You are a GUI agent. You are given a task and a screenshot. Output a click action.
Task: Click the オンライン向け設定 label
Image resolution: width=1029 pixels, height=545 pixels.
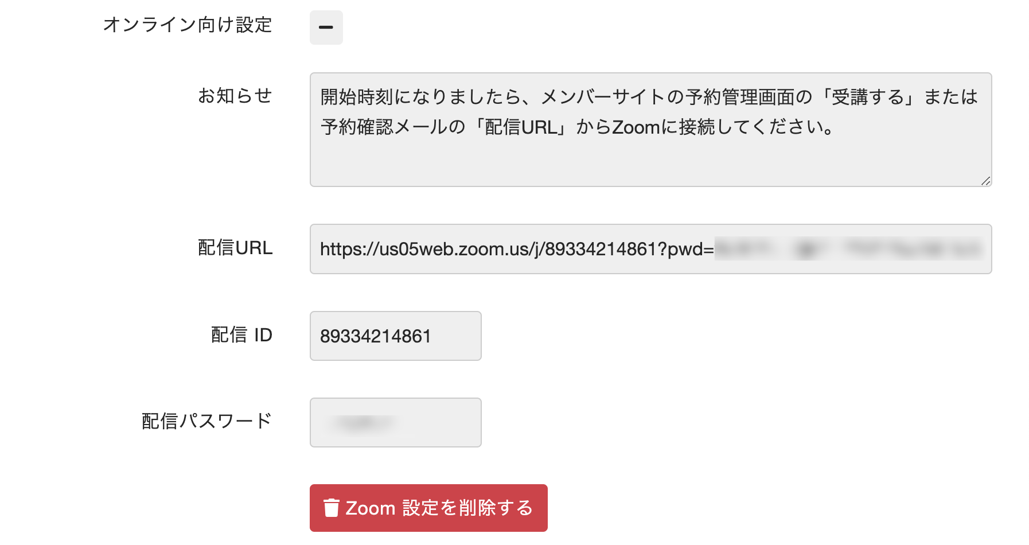pos(188,25)
